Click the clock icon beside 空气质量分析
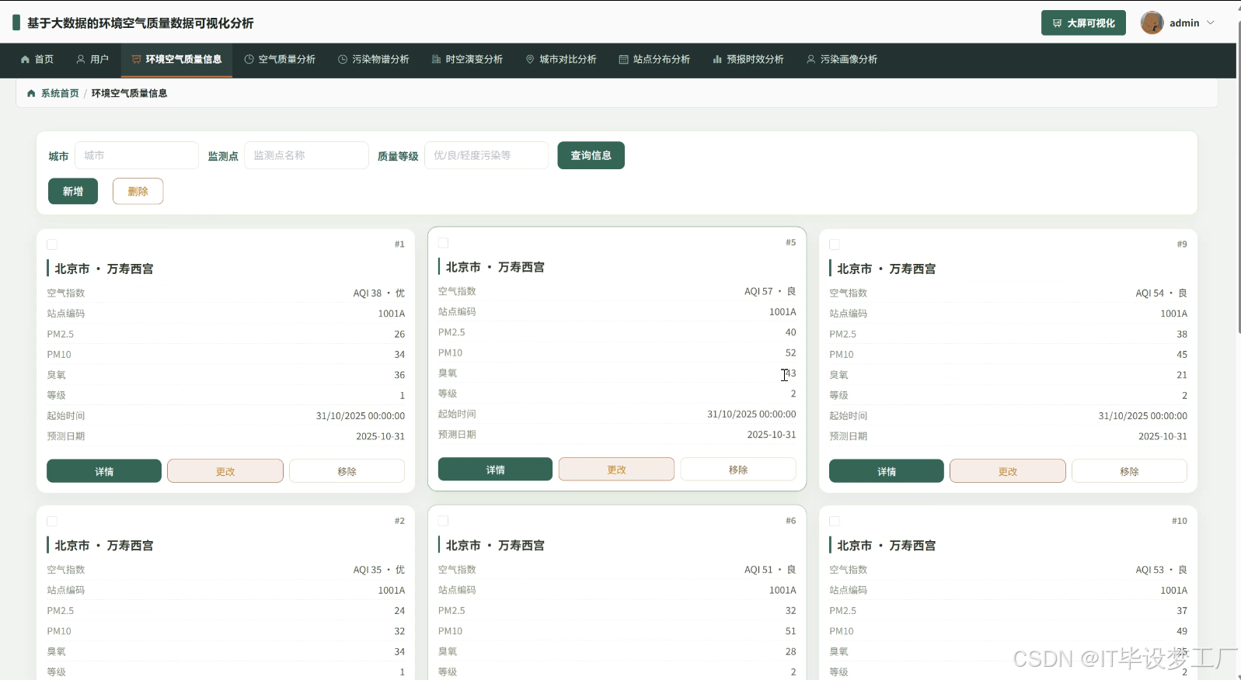Image resolution: width=1241 pixels, height=680 pixels. tap(249, 59)
